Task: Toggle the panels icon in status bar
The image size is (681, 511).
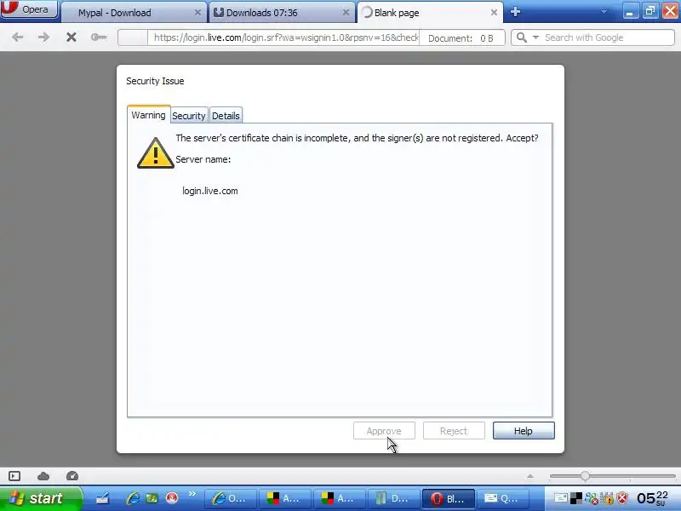Action: 14,476
